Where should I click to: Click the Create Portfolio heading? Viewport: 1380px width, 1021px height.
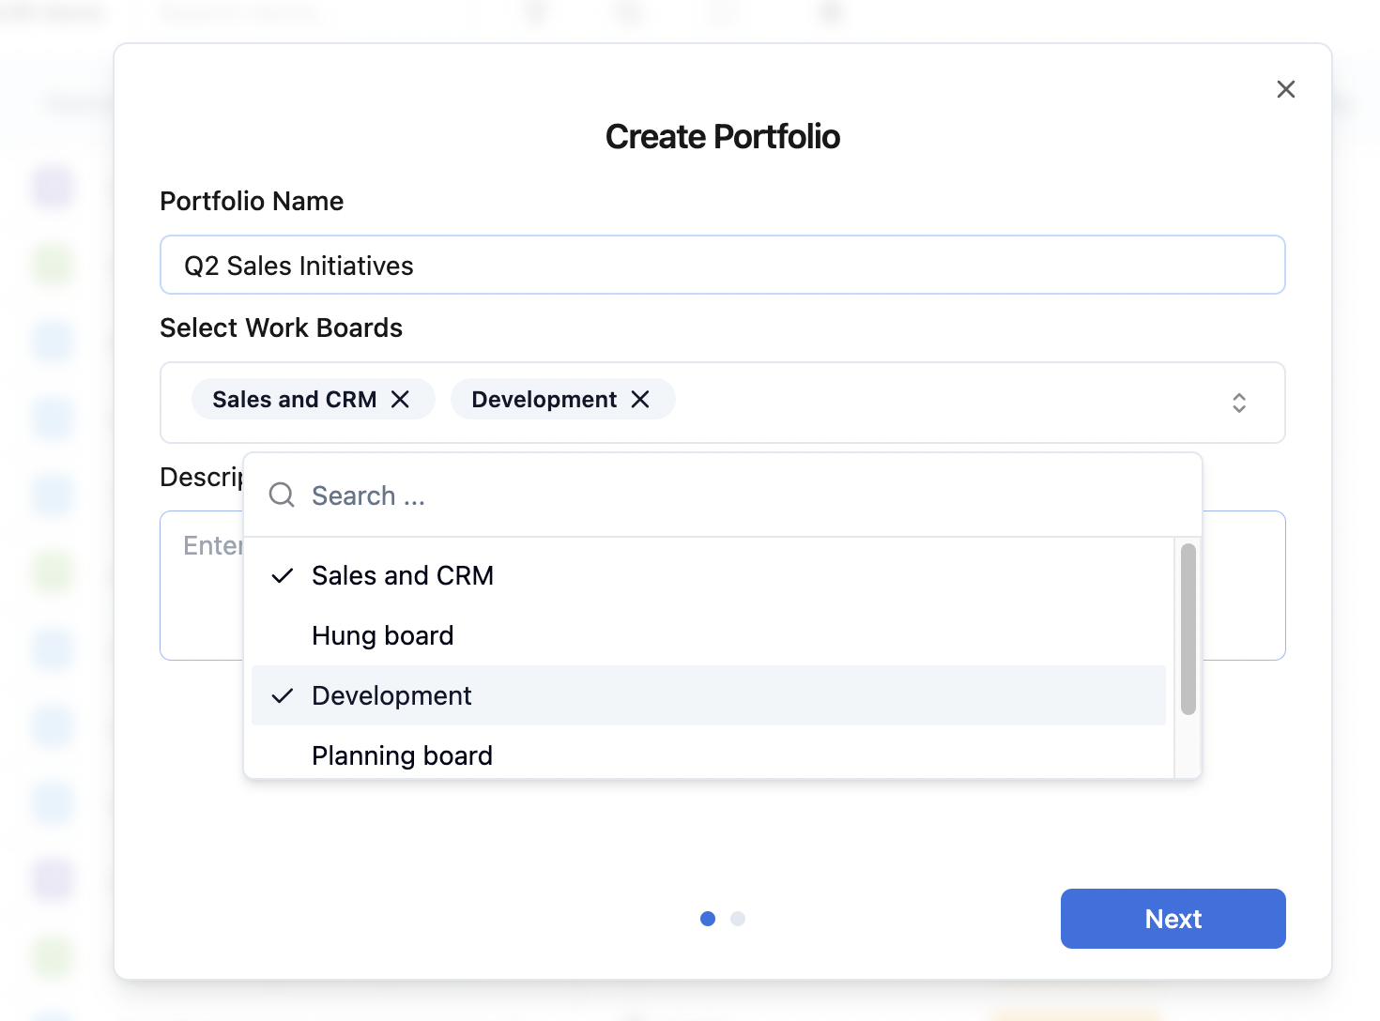(723, 136)
